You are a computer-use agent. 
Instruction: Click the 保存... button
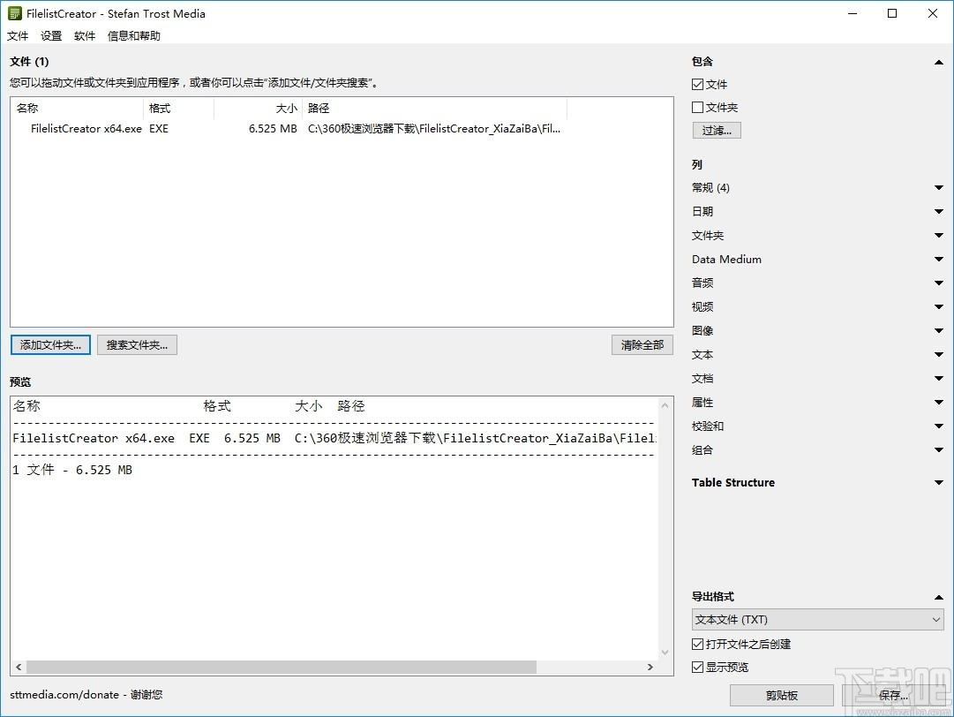coord(893,695)
